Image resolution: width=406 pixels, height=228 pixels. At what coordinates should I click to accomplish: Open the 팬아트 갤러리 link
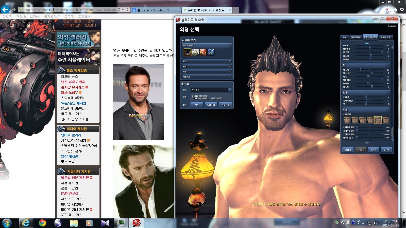(x=71, y=135)
